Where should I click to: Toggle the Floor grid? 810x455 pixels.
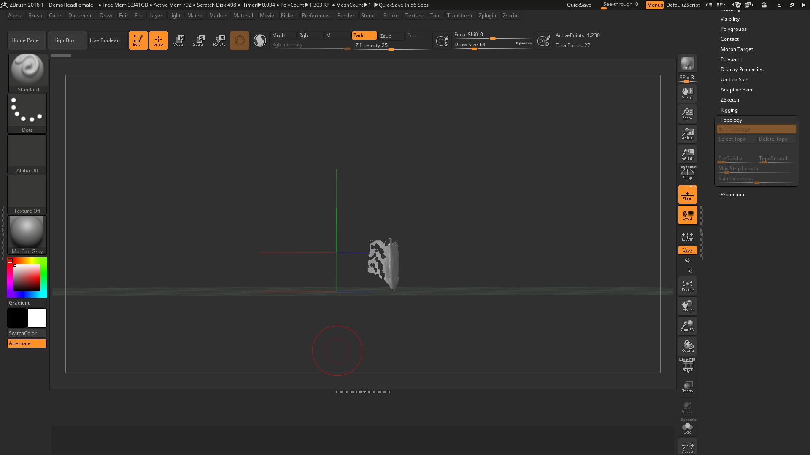[687, 195]
